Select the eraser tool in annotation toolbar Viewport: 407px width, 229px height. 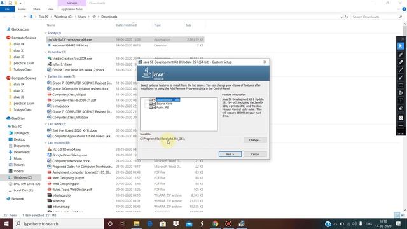pyautogui.click(x=401, y=108)
